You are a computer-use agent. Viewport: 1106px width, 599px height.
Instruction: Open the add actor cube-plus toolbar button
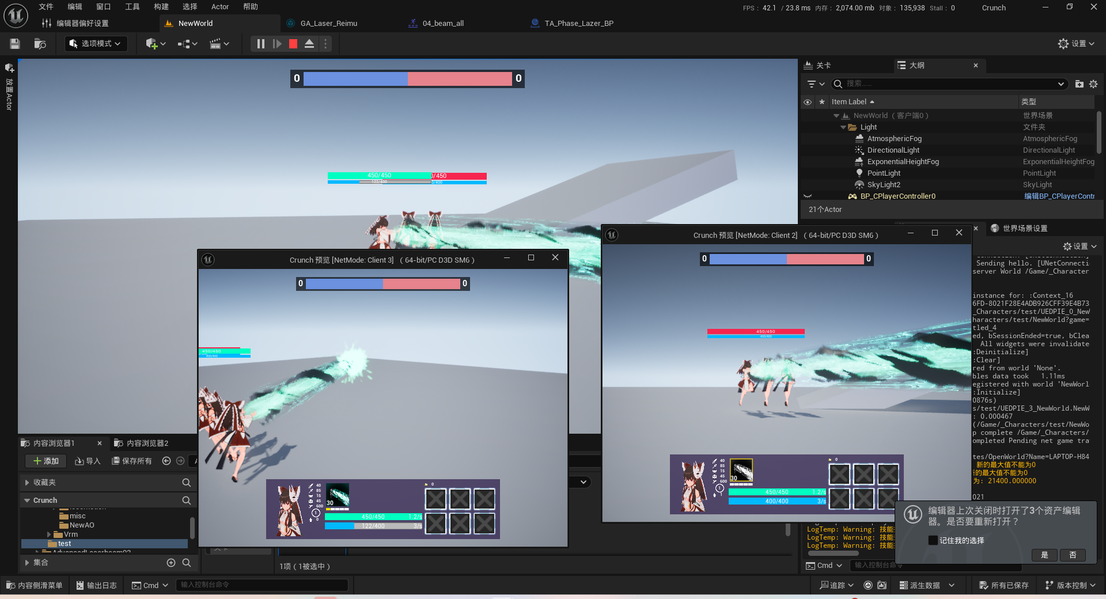[156, 44]
